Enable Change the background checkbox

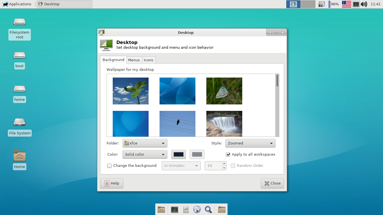pyautogui.click(x=109, y=166)
